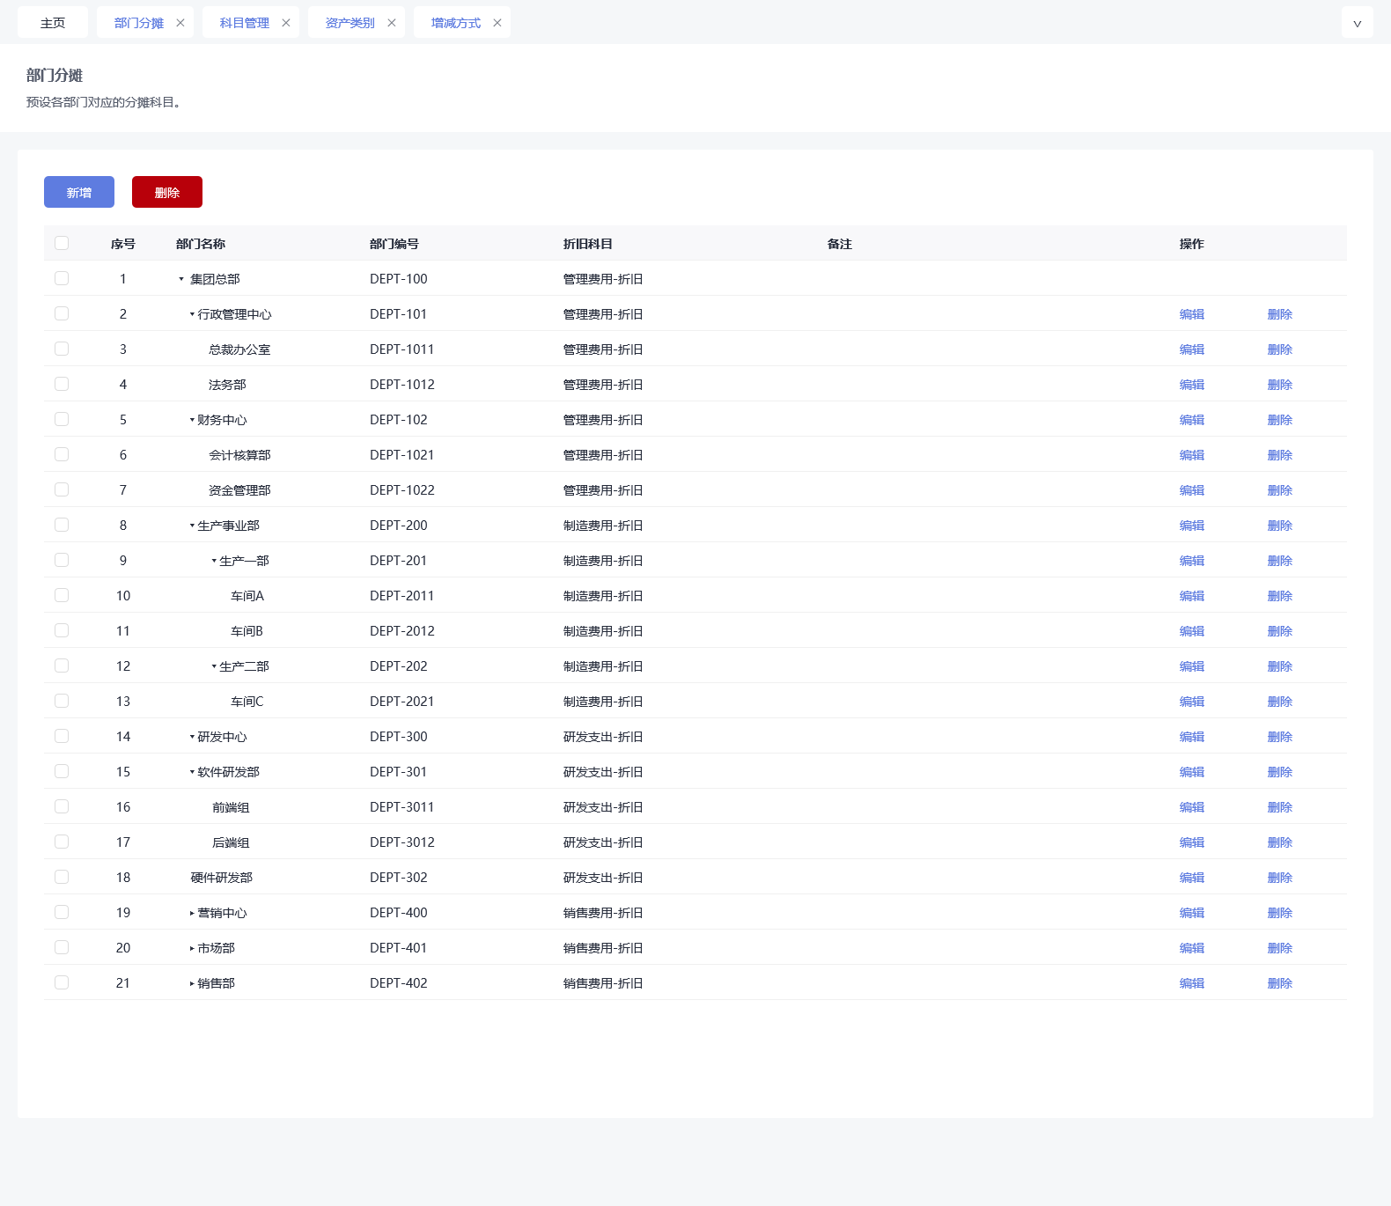The image size is (1391, 1206).
Task: Delete the 营销中心 row via link
Action: click(x=1280, y=913)
